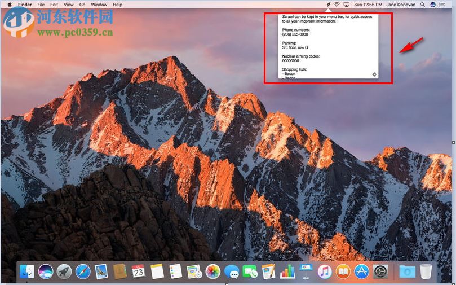Click the 'Parking:' line in the note
This screenshot has width=456, height=285.
289,43
